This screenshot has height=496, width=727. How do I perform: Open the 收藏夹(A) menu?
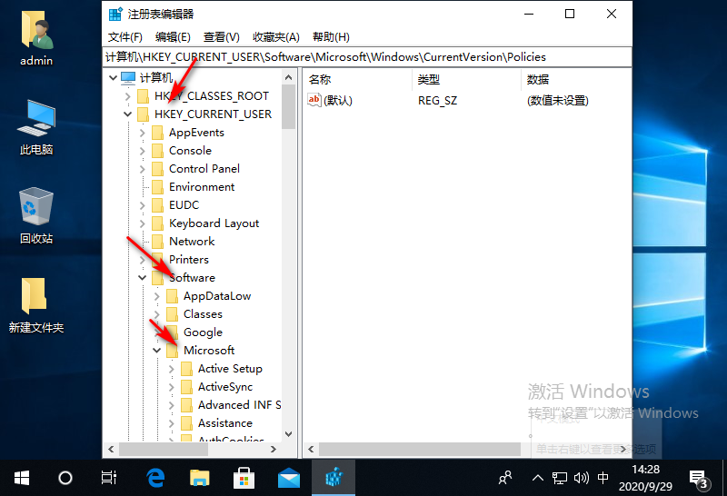pos(276,37)
